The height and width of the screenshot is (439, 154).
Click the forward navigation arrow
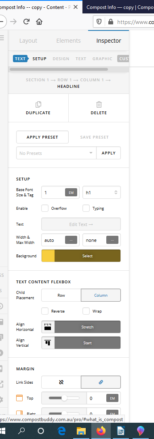click(x=13, y=22)
